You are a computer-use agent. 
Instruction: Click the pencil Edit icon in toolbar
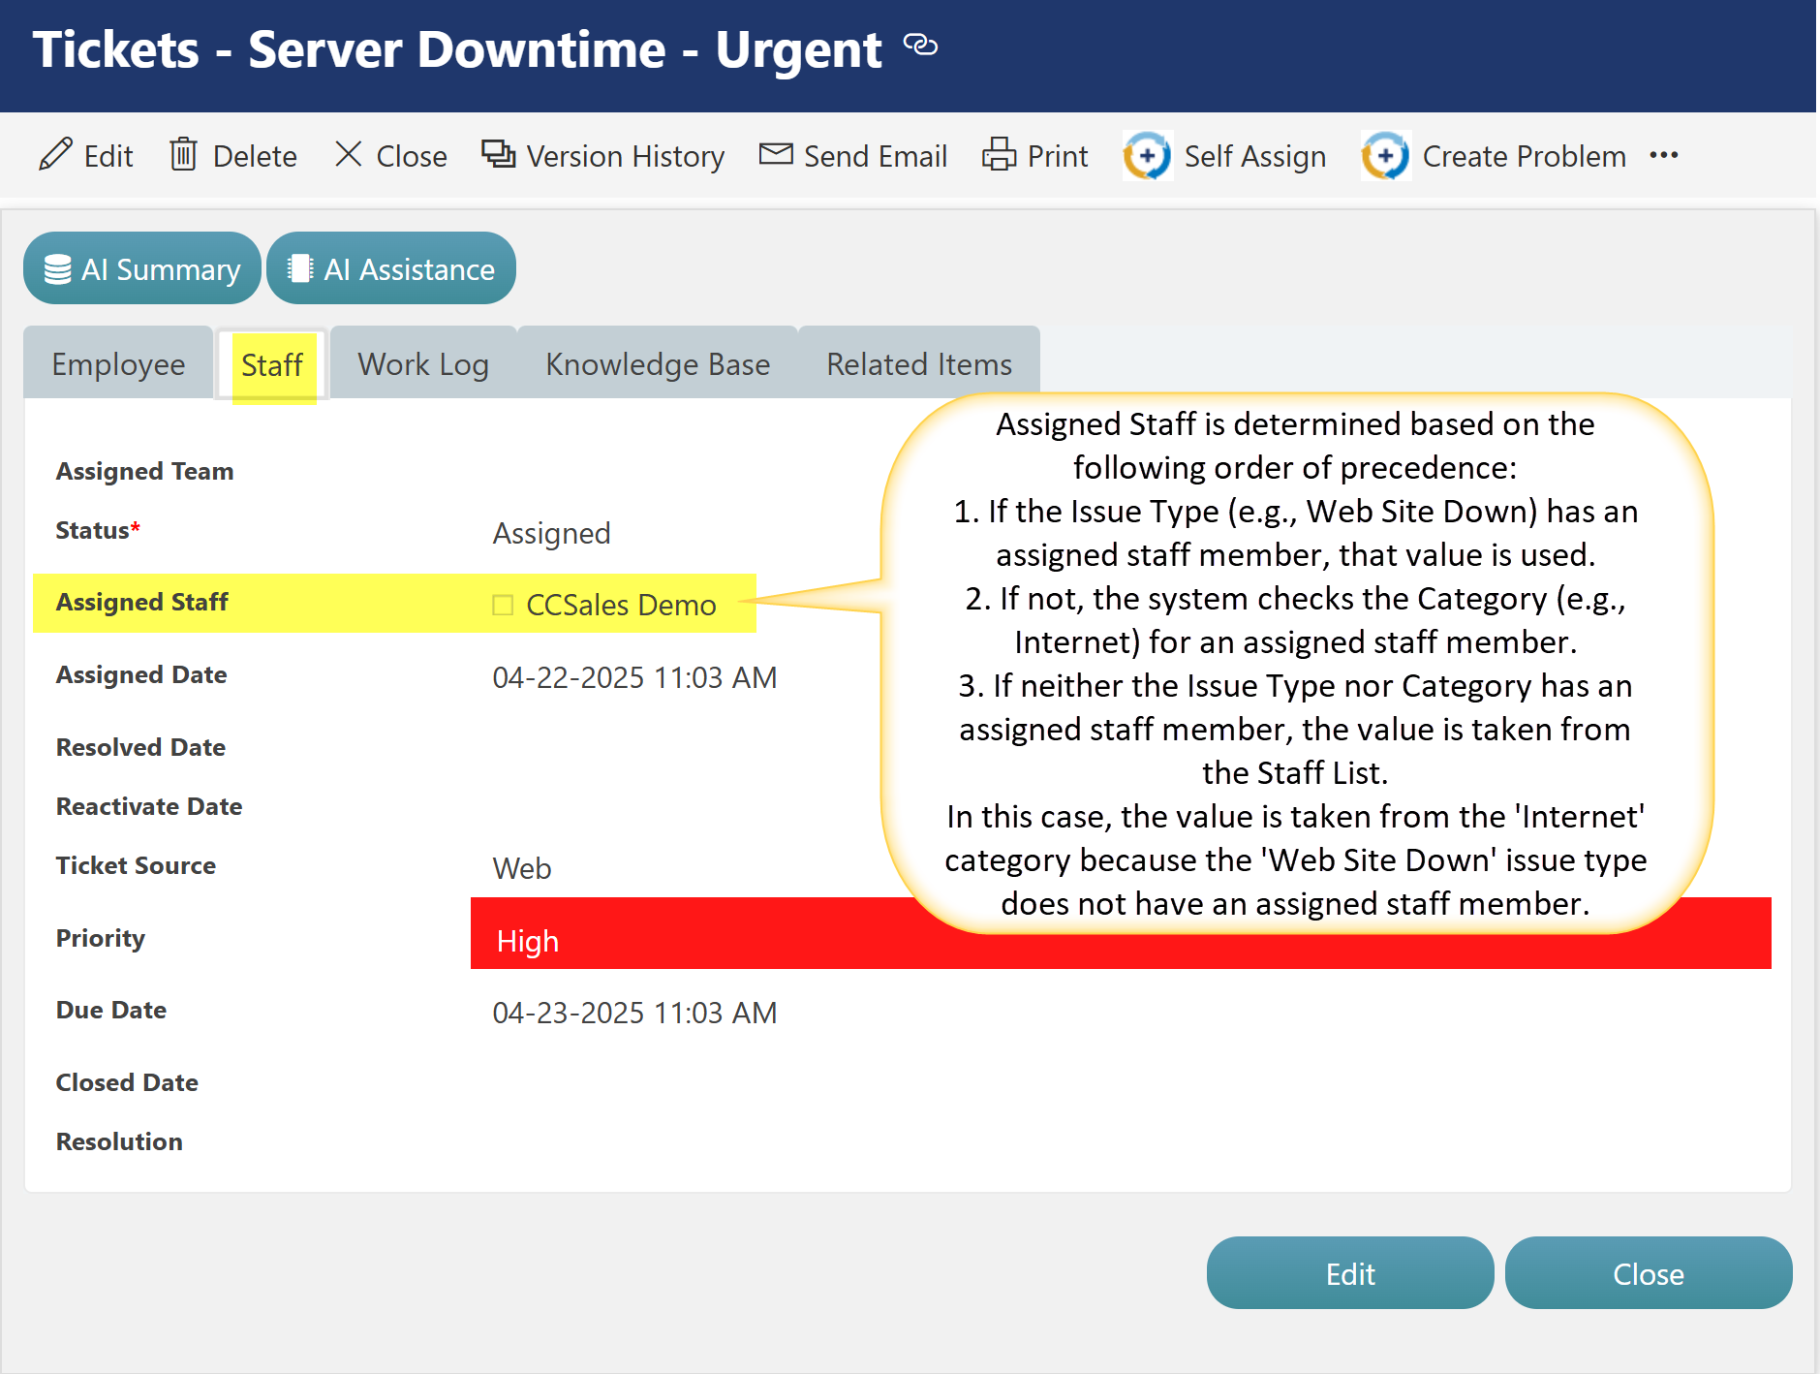[x=55, y=155]
